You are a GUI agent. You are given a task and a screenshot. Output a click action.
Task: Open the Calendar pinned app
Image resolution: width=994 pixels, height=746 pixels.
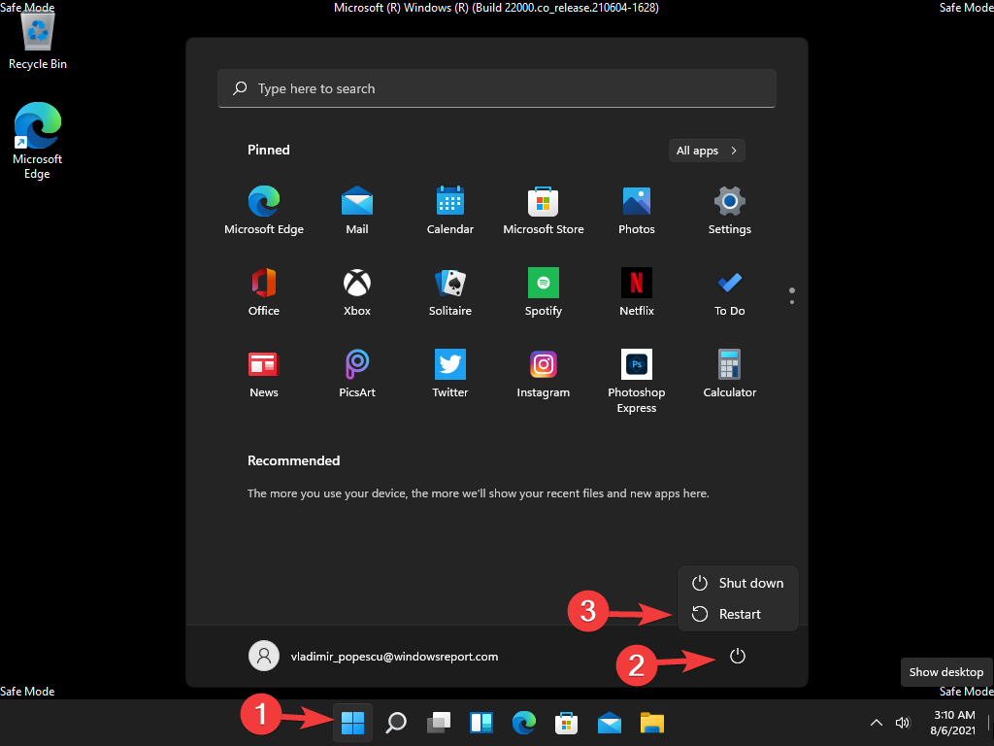click(450, 210)
